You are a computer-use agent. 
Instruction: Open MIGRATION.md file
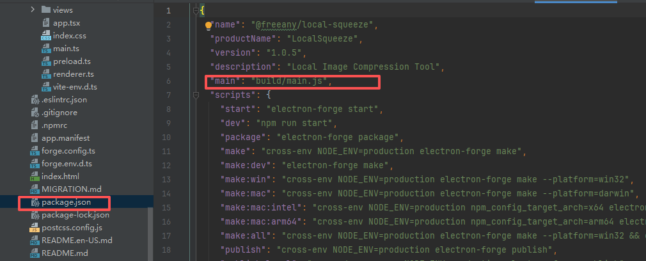71,189
